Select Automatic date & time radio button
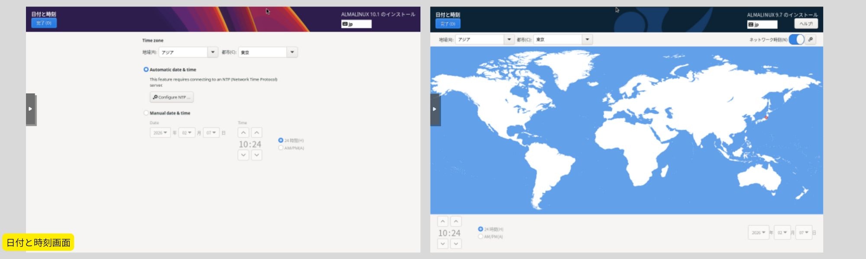Image resolution: width=866 pixels, height=259 pixels. point(146,69)
